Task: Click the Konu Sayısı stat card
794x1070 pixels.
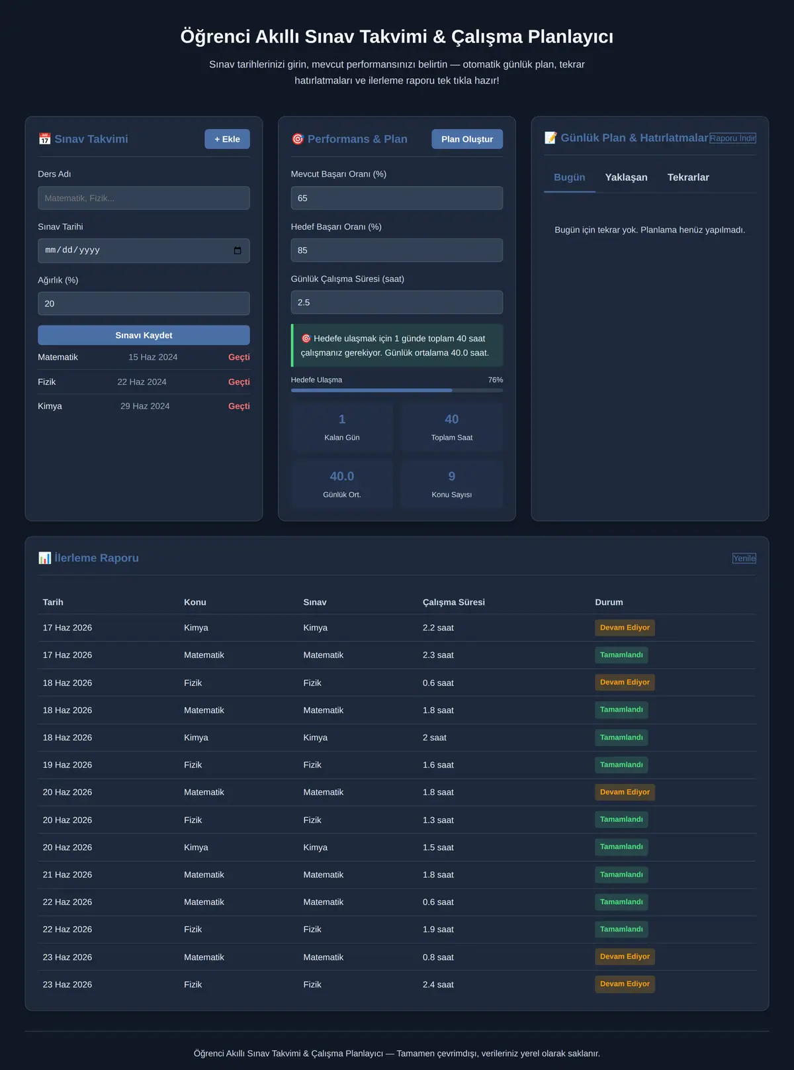Action: [x=452, y=484]
